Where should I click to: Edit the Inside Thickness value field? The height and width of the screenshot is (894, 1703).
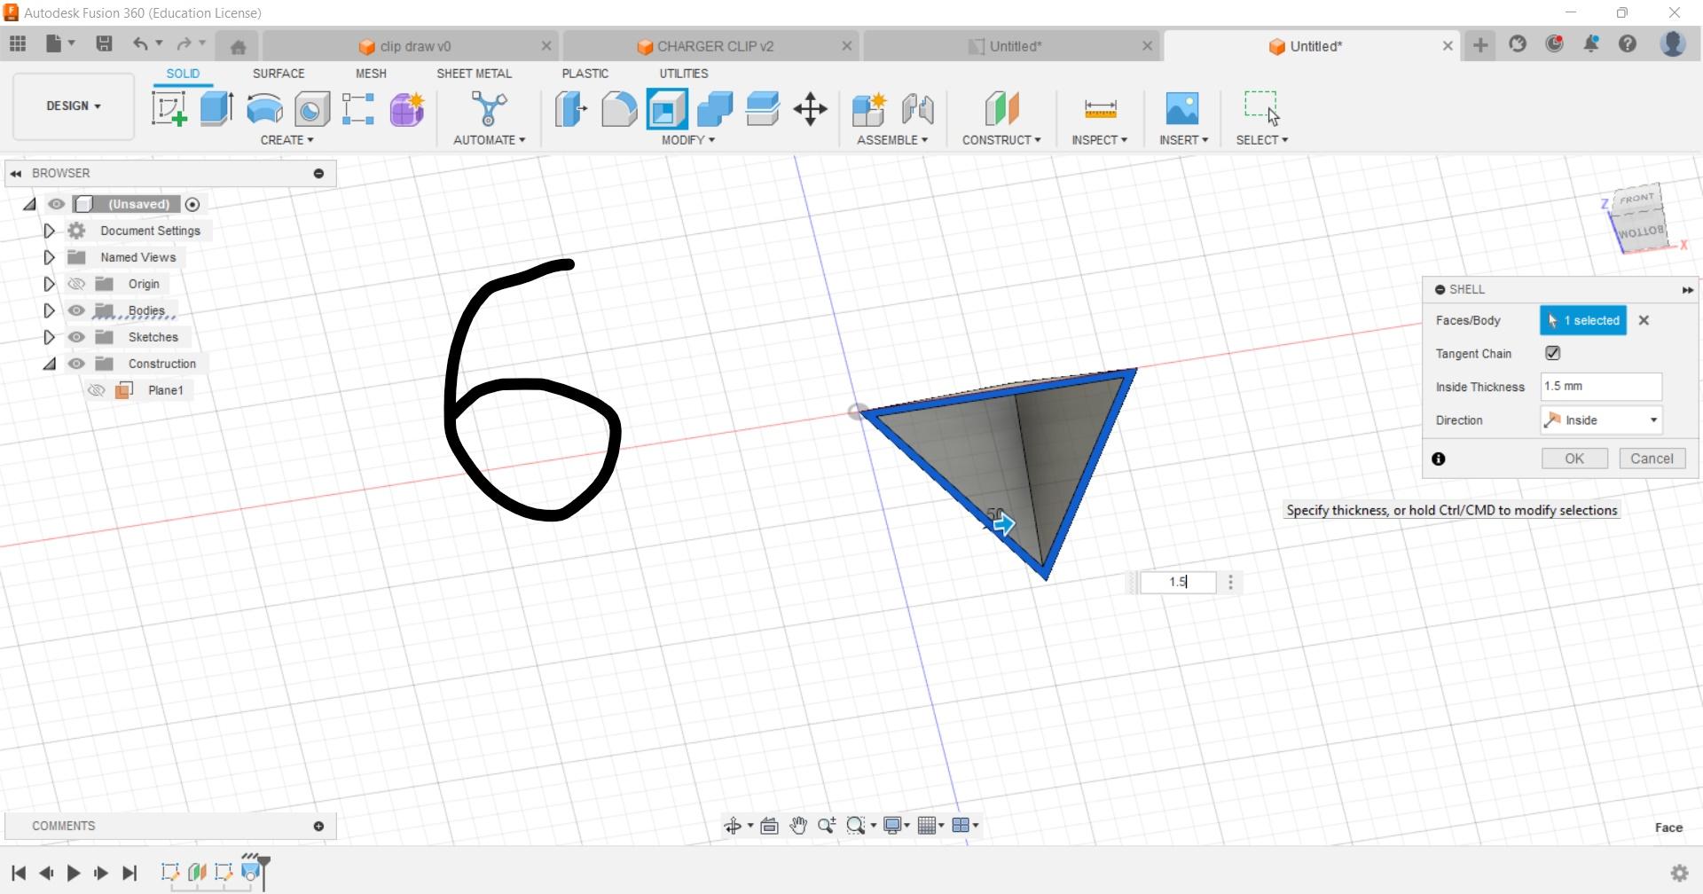tap(1599, 386)
